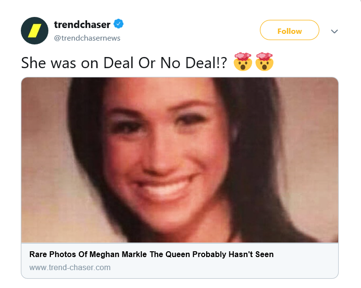The image size is (361, 288).
Task: Follow the trendchaser account
Action: [289, 30]
